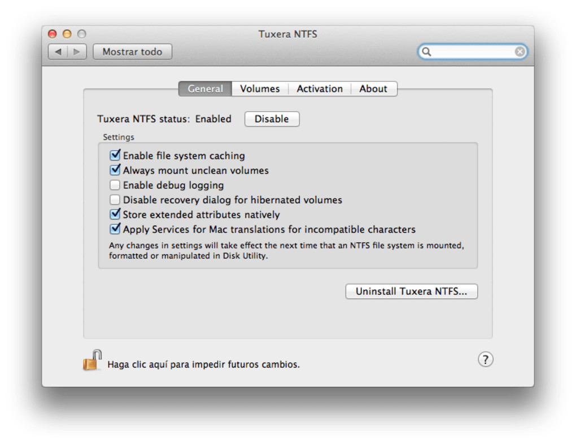Click the 'Any changes in settings' note
The image size is (576, 445).
286,250
